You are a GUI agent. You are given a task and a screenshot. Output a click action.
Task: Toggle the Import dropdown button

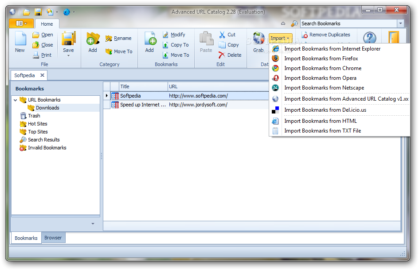tap(280, 38)
